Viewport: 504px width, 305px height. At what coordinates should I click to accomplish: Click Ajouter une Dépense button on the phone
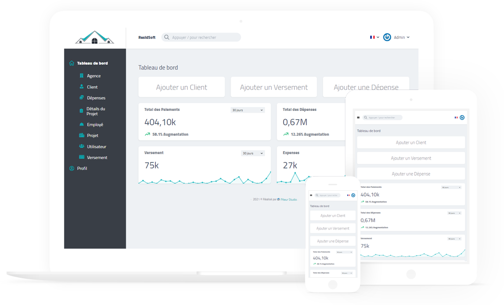click(x=333, y=241)
